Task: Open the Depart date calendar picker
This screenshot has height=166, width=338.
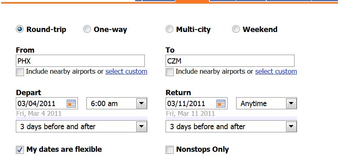Action: 71,104
